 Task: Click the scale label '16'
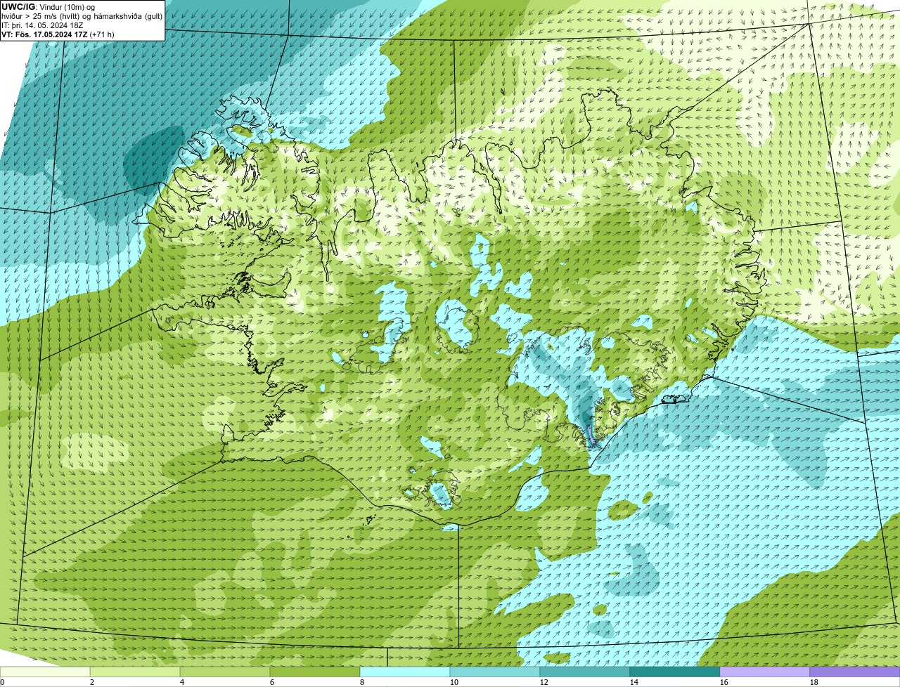[724, 682]
